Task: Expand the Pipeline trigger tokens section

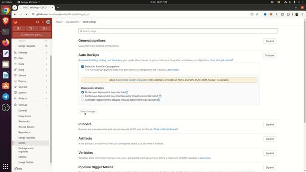Action: coord(270,168)
